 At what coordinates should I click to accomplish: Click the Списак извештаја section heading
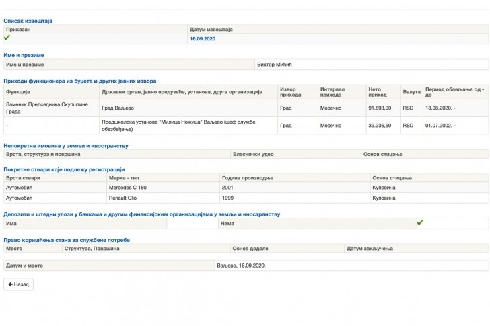pyautogui.click(x=28, y=21)
